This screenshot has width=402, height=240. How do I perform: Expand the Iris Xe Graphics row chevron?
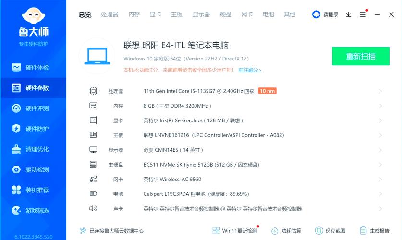click(380, 120)
